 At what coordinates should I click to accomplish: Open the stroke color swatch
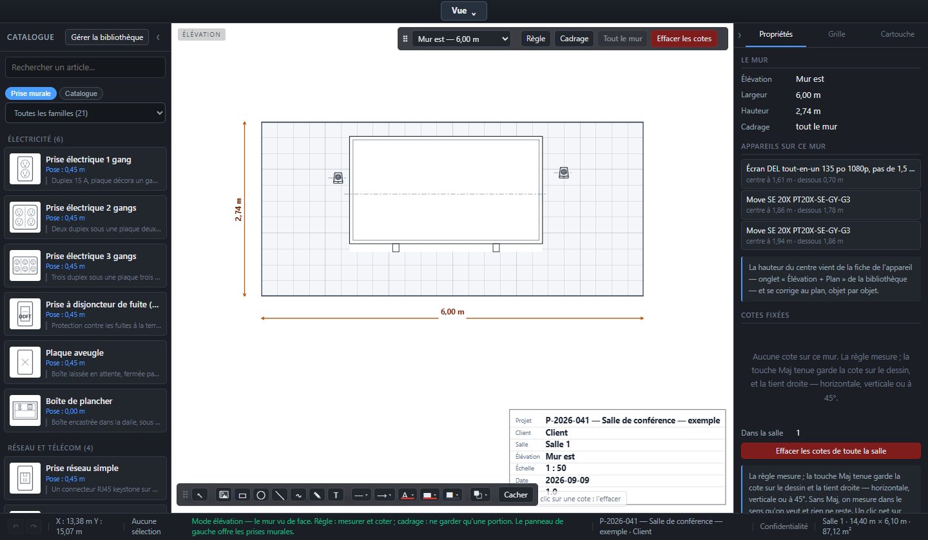[429, 495]
